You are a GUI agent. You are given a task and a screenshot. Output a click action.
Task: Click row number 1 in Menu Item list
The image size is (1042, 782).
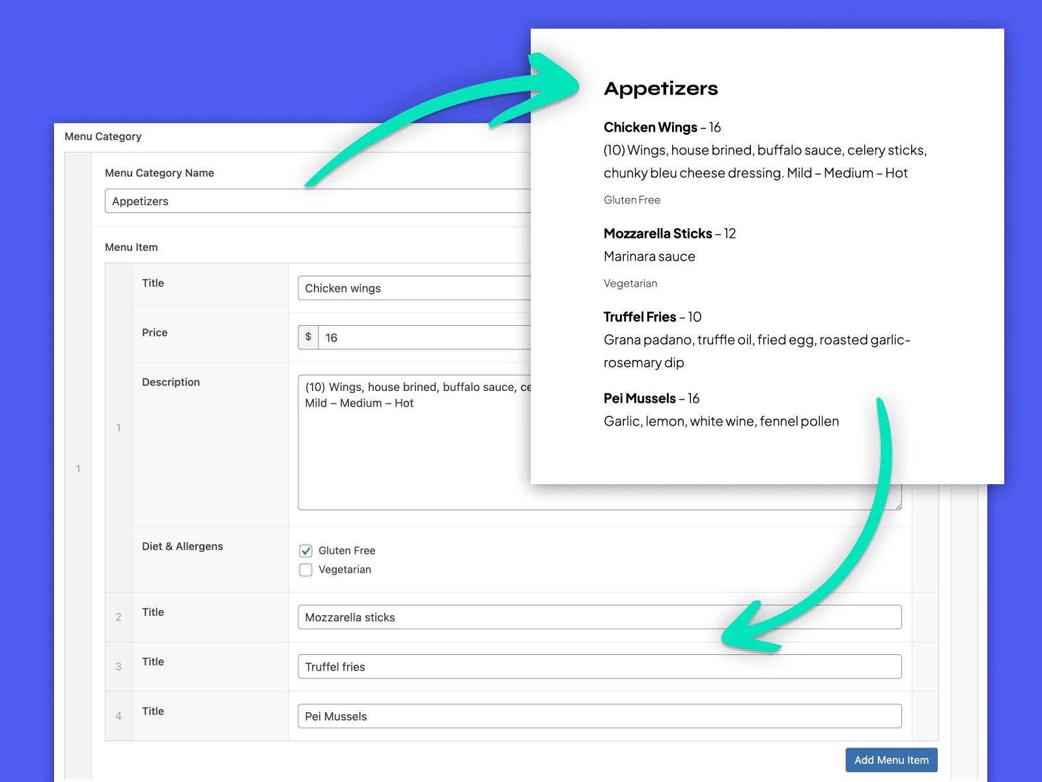click(x=119, y=428)
